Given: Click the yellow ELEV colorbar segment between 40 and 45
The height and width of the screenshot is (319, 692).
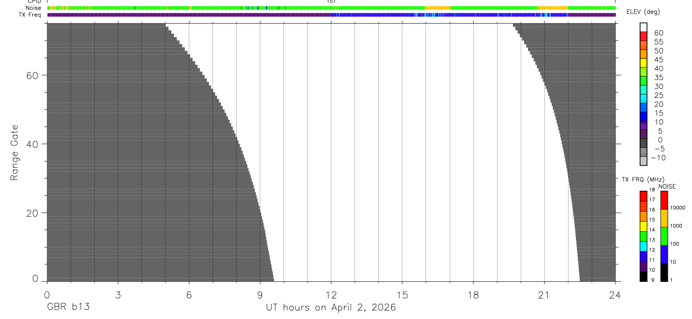Looking at the screenshot, I should pyautogui.click(x=644, y=64).
